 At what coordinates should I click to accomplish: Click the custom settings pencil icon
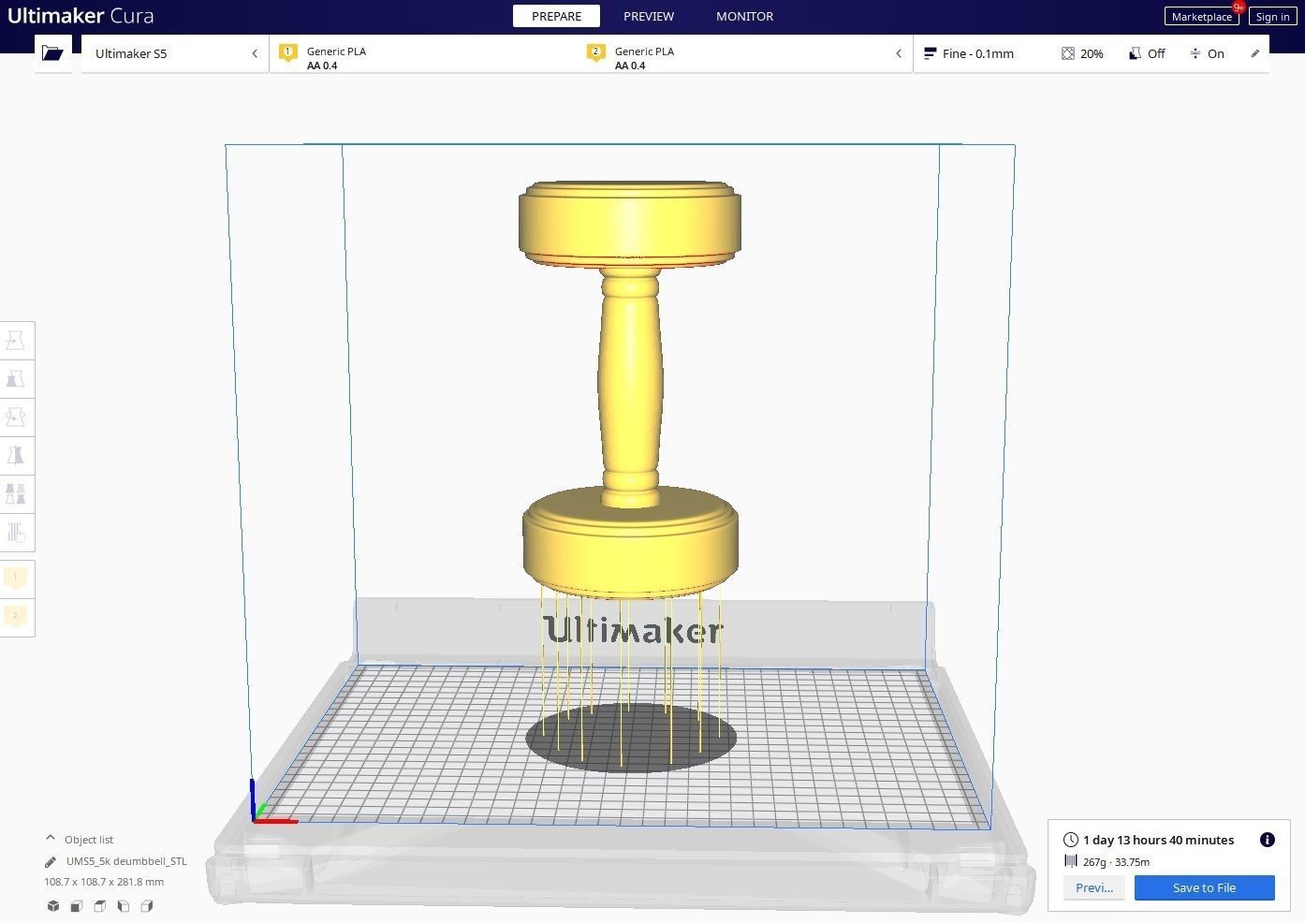[x=1255, y=53]
